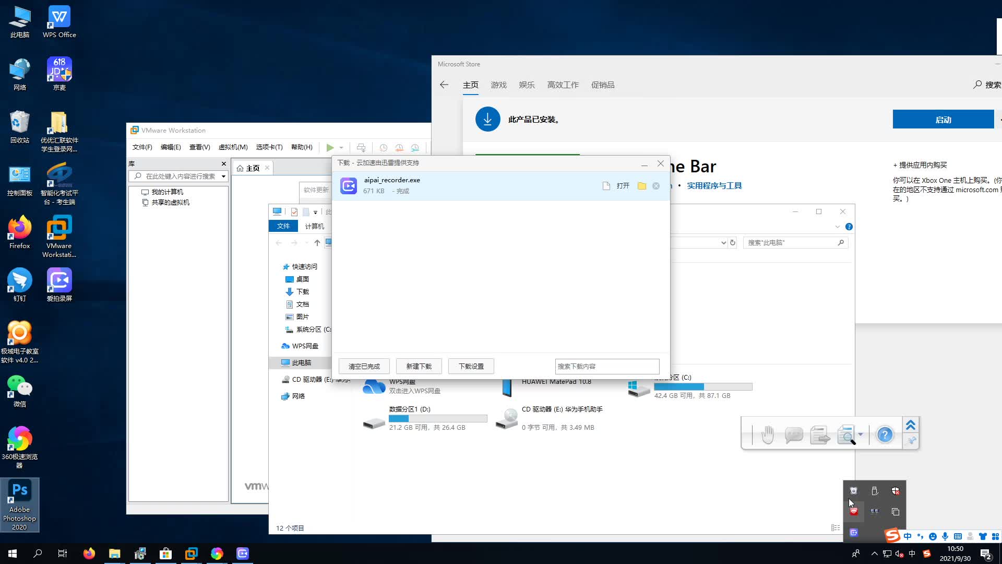Open the Start menu on taskbar
Image resolution: width=1002 pixels, height=564 pixels.
[13, 554]
